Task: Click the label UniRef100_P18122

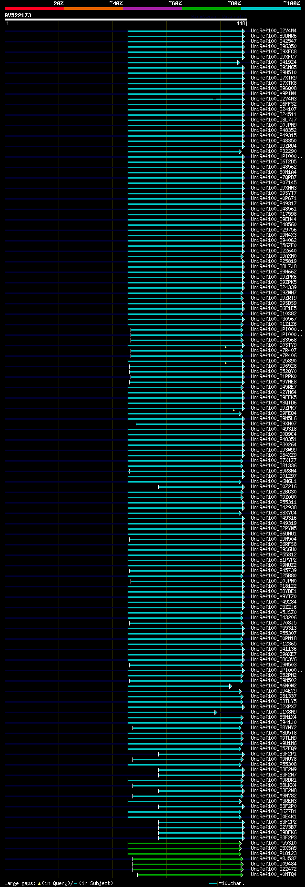Action: 274,586
